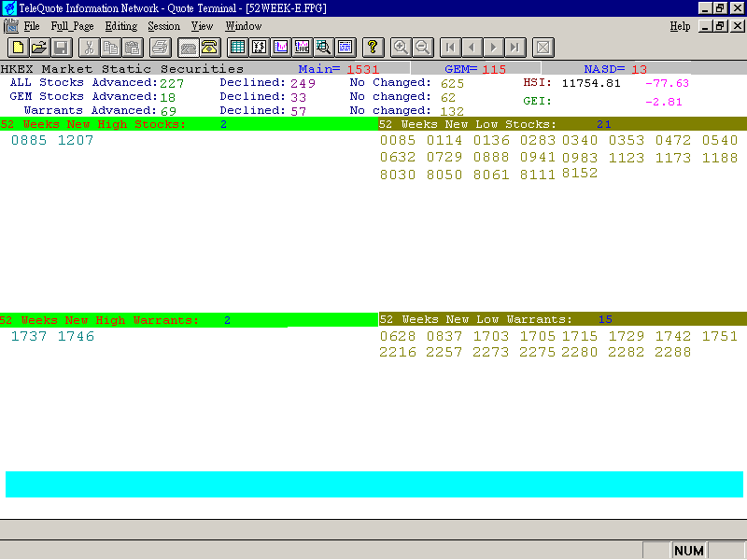Open a file using the folder icon
Screen dimensions: 747x560
[39, 48]
